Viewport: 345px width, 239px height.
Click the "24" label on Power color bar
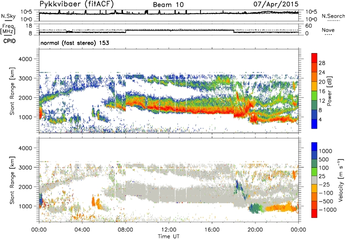click(x=322, y=72)
